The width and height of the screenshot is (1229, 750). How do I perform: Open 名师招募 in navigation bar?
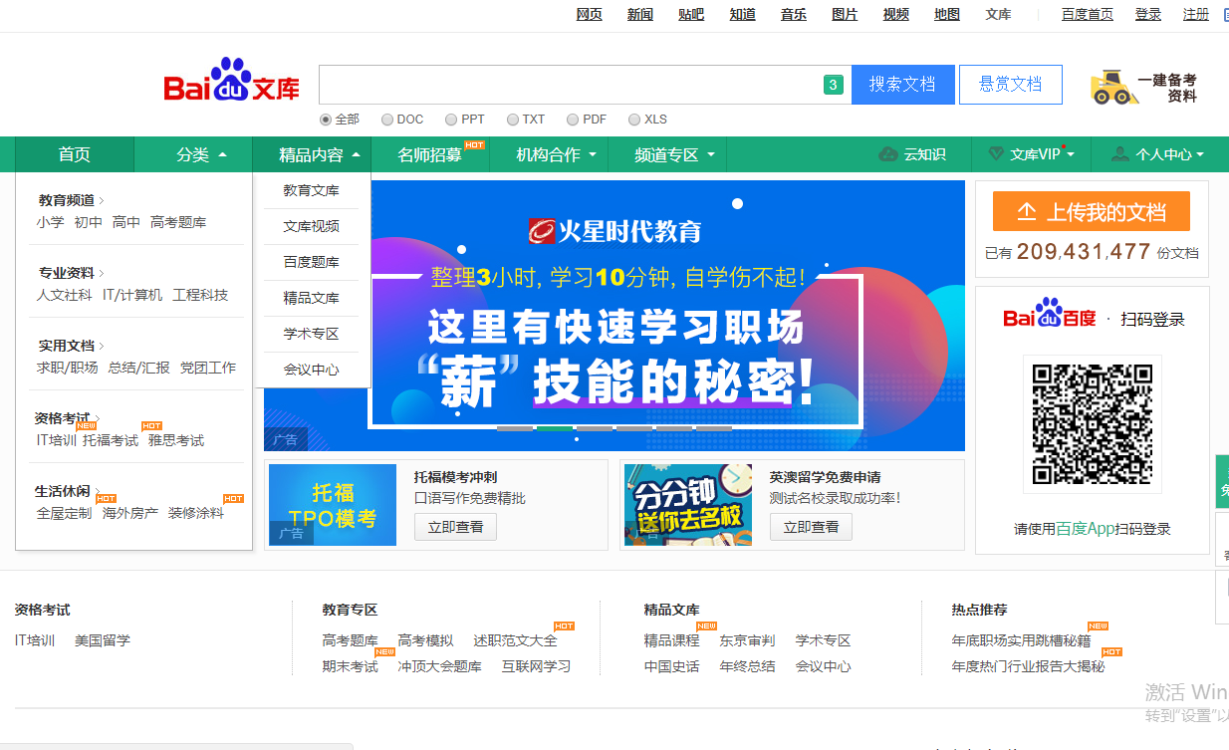(430, 154)
